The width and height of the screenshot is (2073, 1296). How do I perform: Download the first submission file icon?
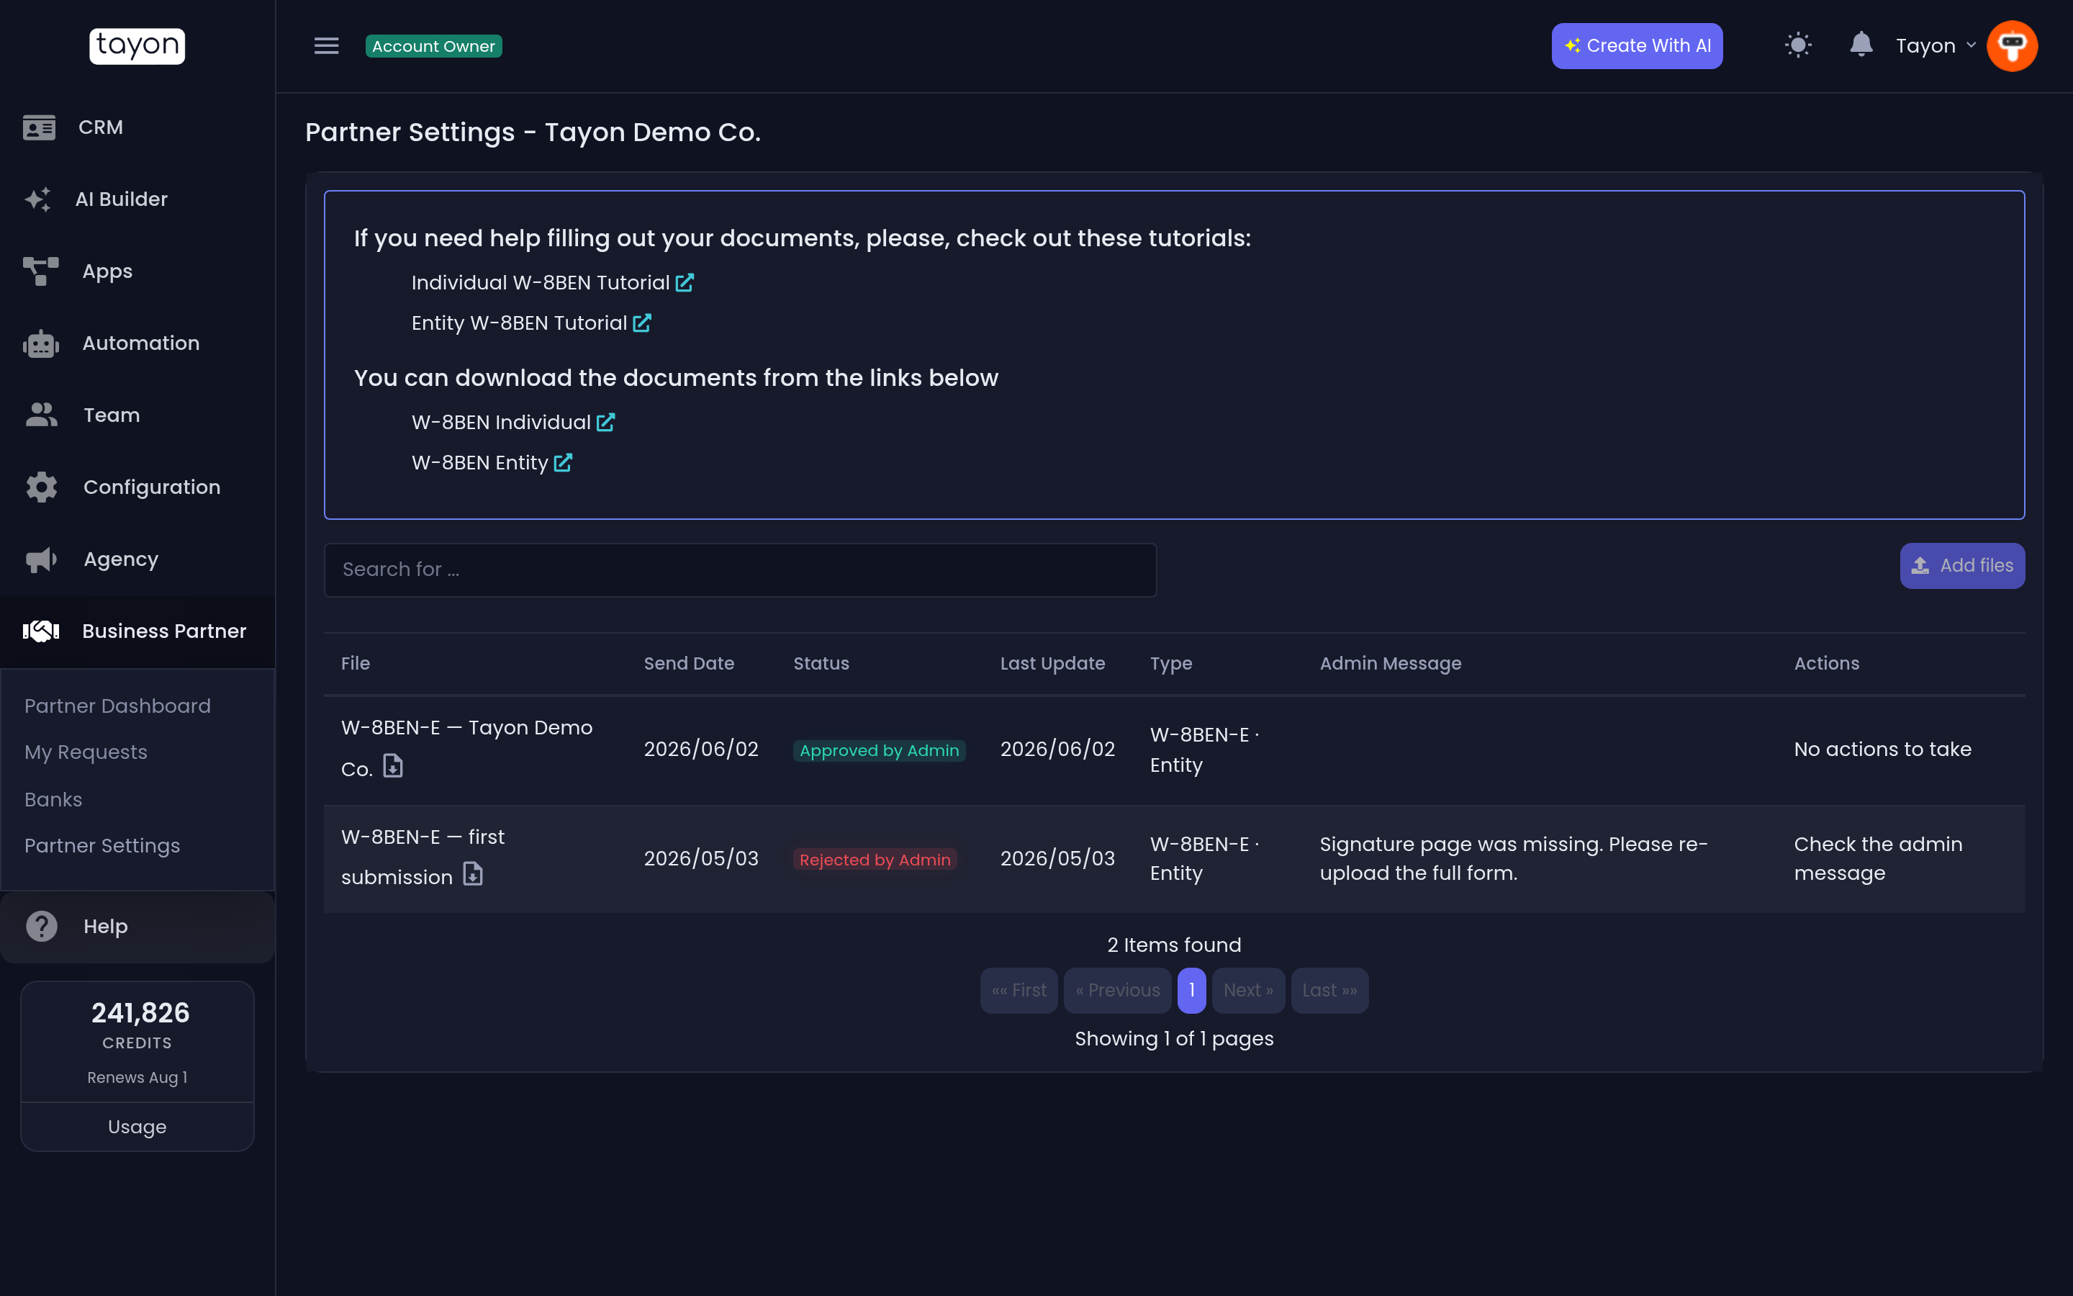tap(473, 873)
